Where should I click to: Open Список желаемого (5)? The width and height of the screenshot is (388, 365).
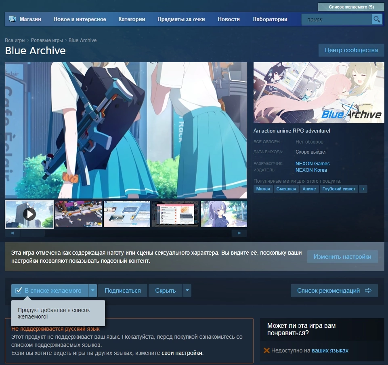351,7
